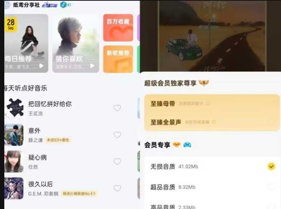The height and width of the screenshot is (209, 281).
Task: Open the 百万收藏 tile
Action: (118, 28)
